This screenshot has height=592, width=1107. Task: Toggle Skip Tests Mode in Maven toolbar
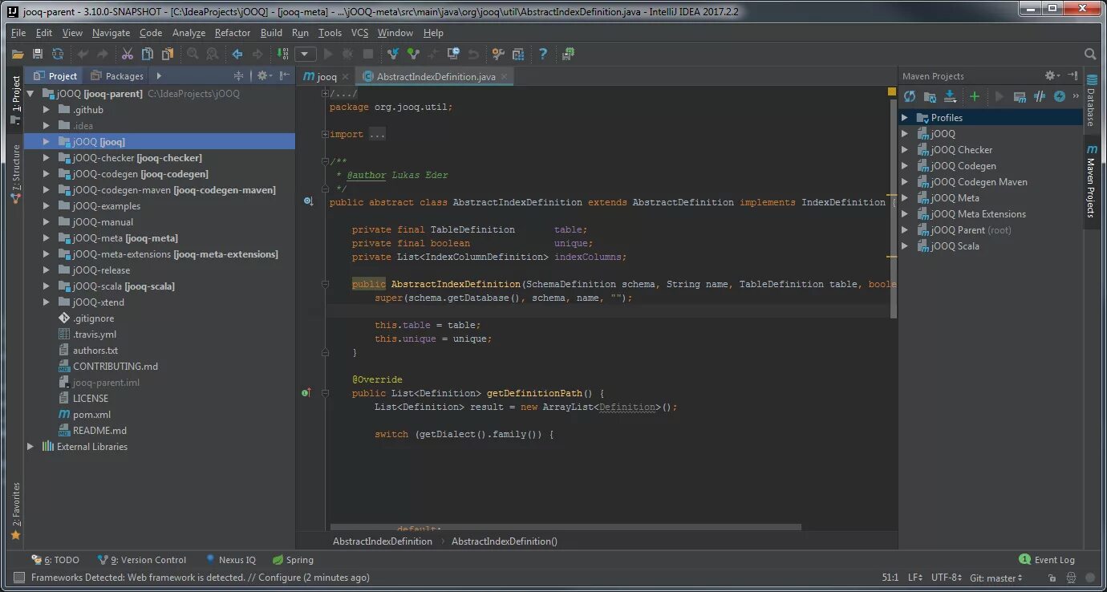1040,96
